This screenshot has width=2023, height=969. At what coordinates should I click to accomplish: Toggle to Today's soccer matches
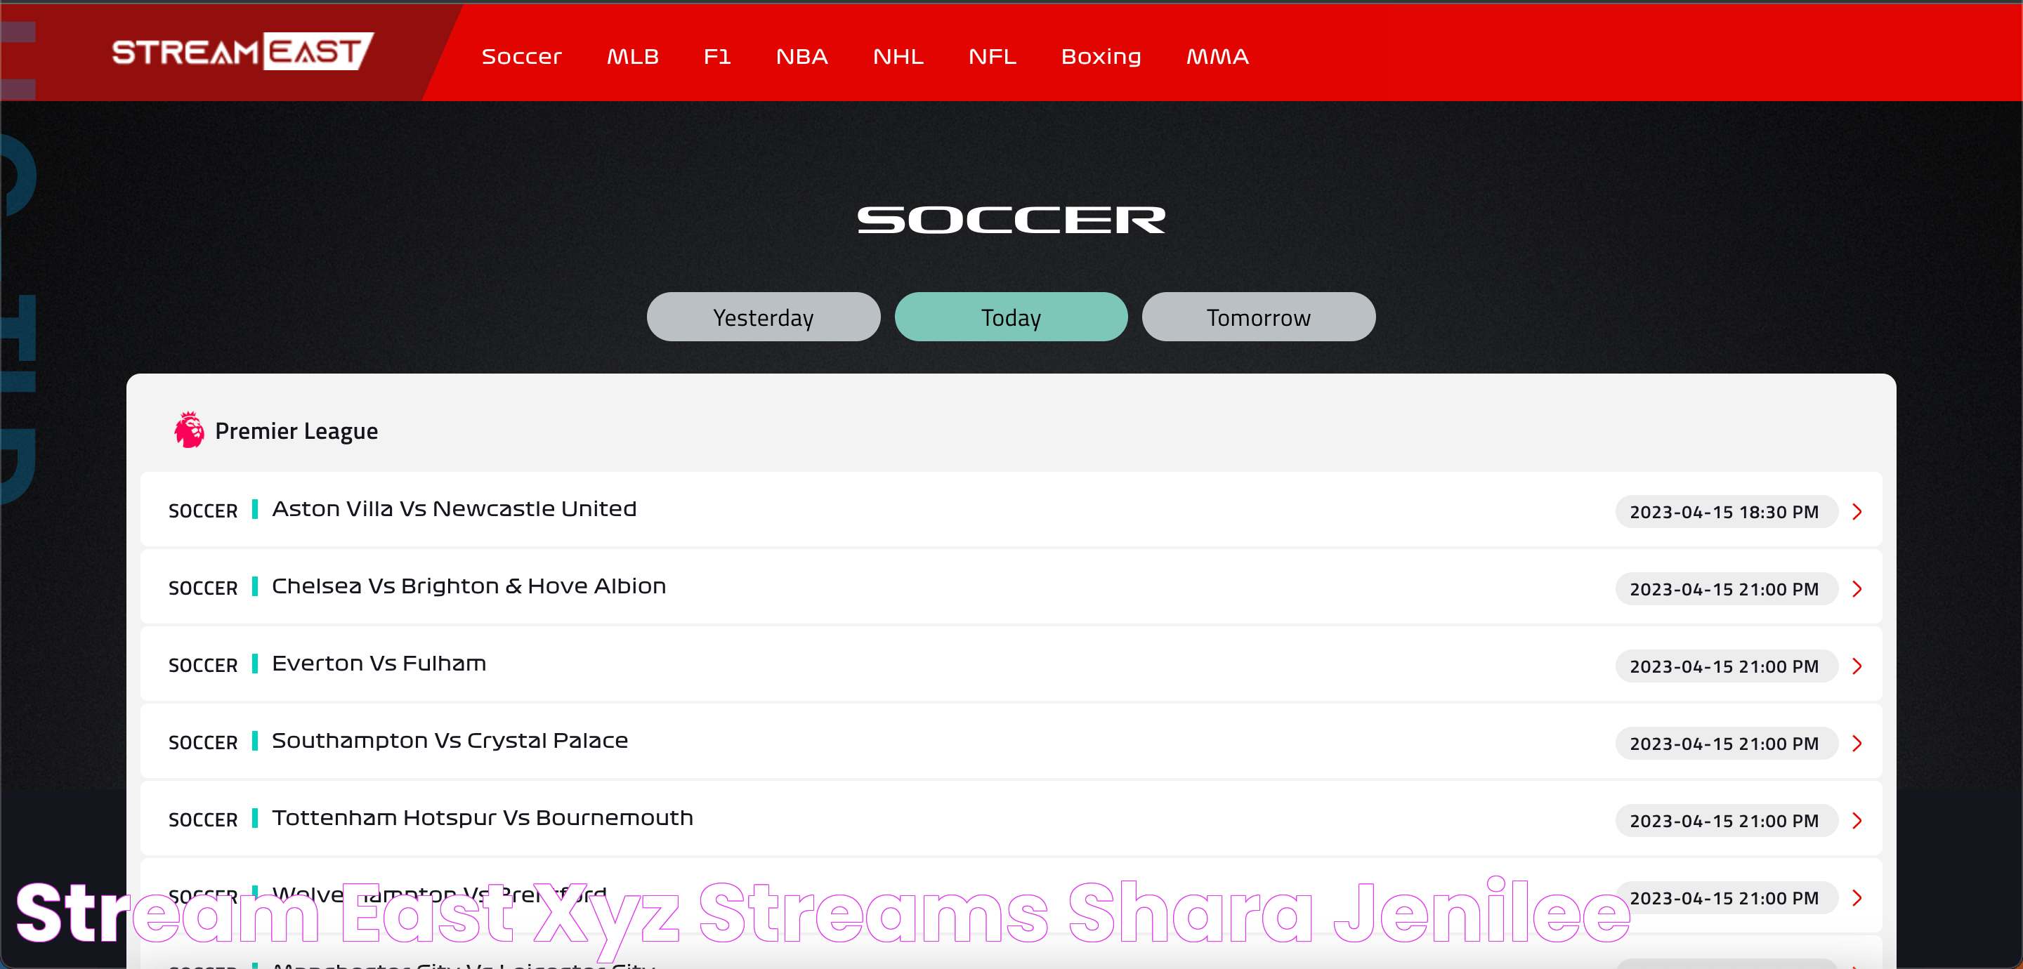[x=1011, y=317]
